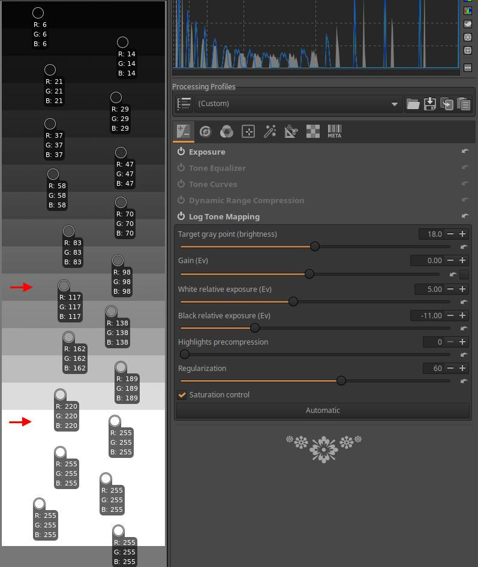478x567 pixels.
Task: Switch to the Transform tab with scissors icon
Action: pos(291,131)
